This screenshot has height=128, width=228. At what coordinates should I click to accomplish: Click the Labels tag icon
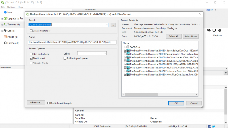pyautogui.click(x=5, y=31)
